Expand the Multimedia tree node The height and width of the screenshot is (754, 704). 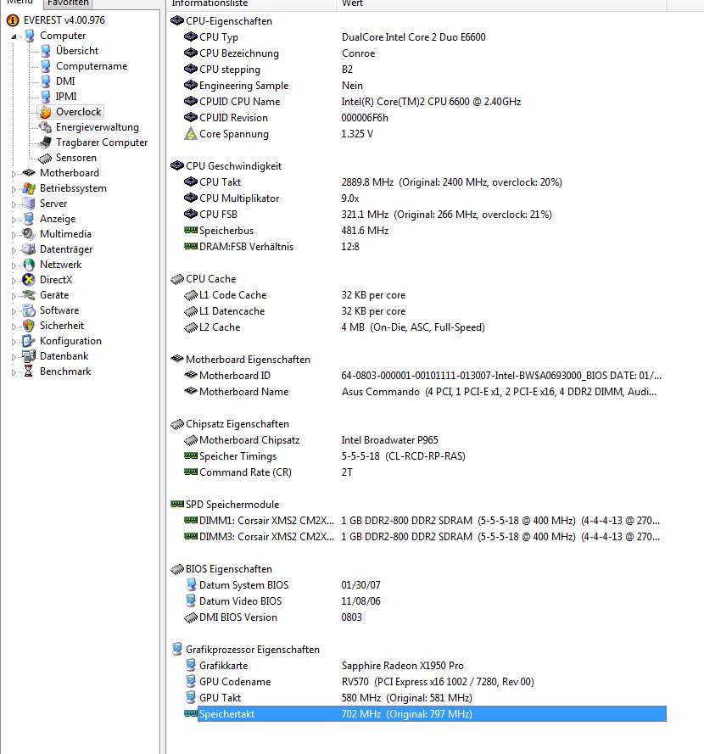pyautogui.click(x=14, y=235)
